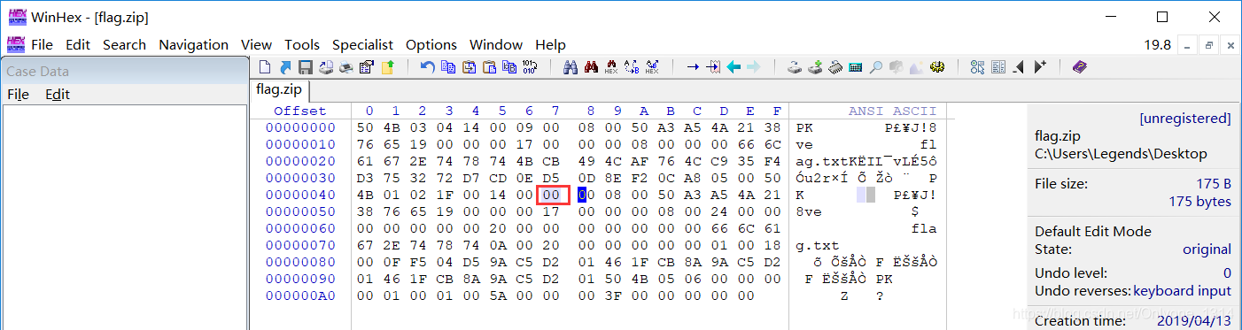The image size is (1242, 330).
Task: Click the black left triangle icon
Action: pyautogui.click(x=1019, y=66)
